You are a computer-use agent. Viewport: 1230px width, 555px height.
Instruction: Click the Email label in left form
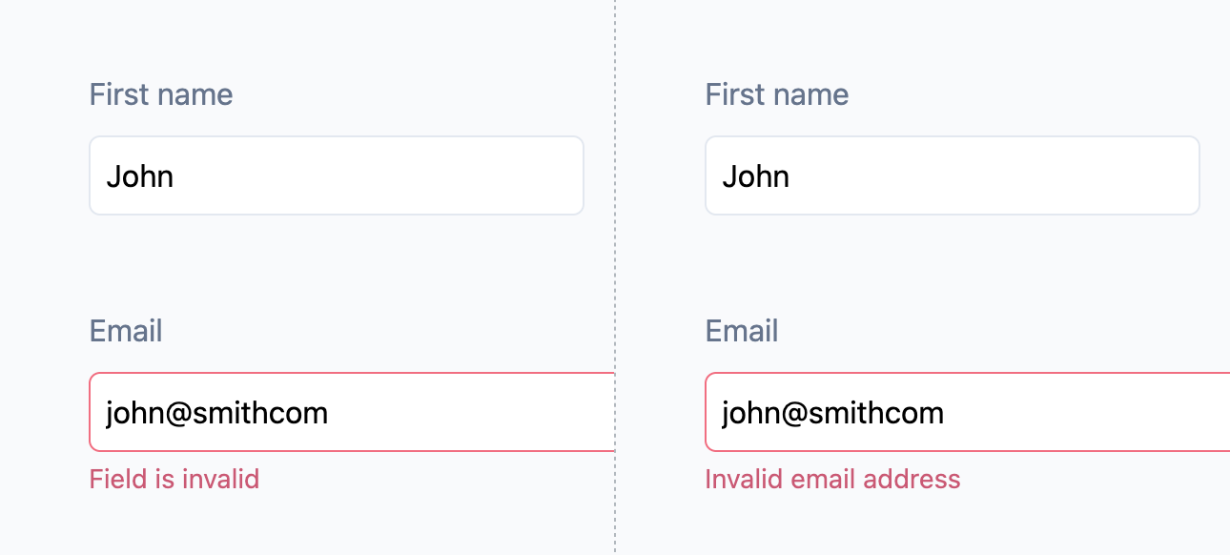coord(126,331)
